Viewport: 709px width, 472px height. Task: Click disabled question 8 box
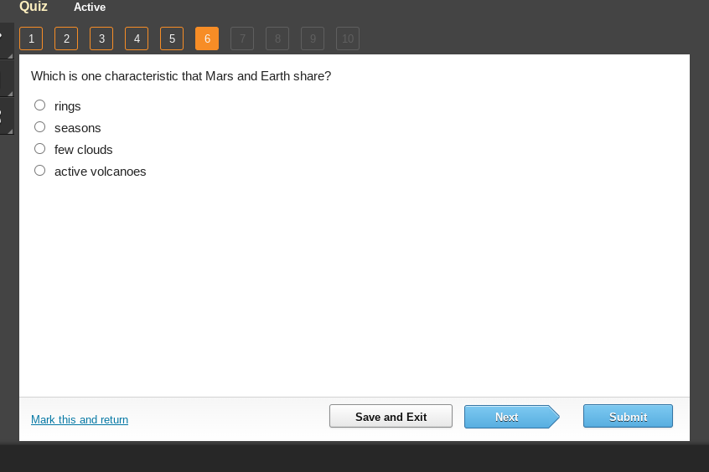tap(277, 38)
